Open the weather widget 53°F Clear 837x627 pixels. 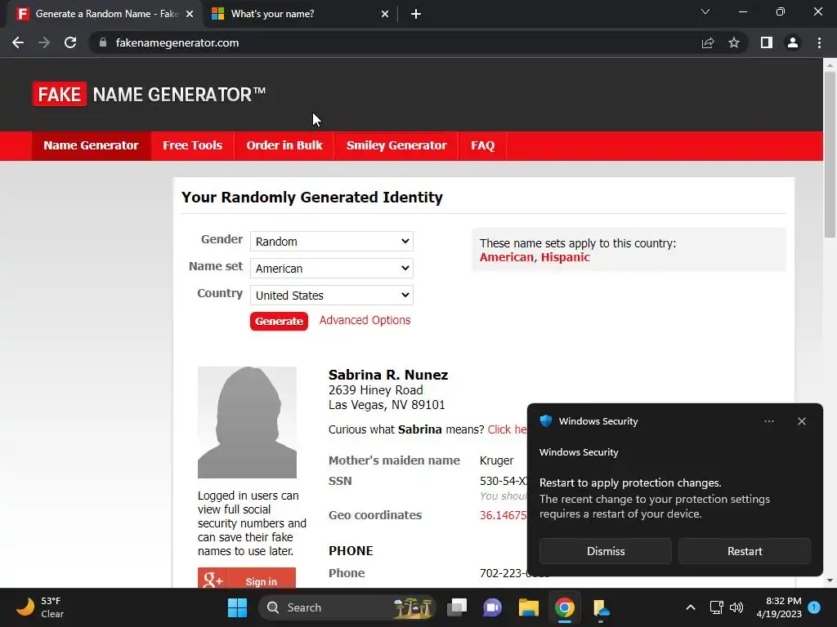[x=40, y=607]
